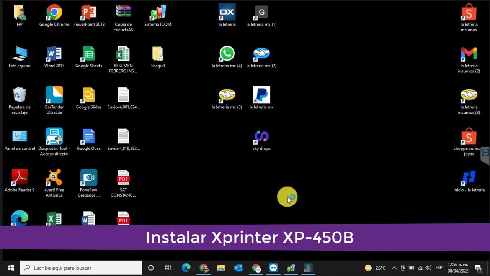Click the 'Escribe aquí para buscar' search box
Screen dimensions: 490x276
pos(81,268)
